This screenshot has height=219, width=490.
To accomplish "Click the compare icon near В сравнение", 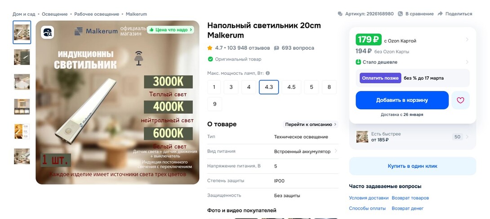I will click(400, 14).
